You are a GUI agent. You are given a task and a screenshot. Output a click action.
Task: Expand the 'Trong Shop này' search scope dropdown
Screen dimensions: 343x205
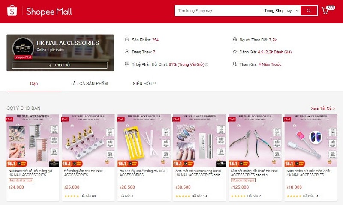281,11
